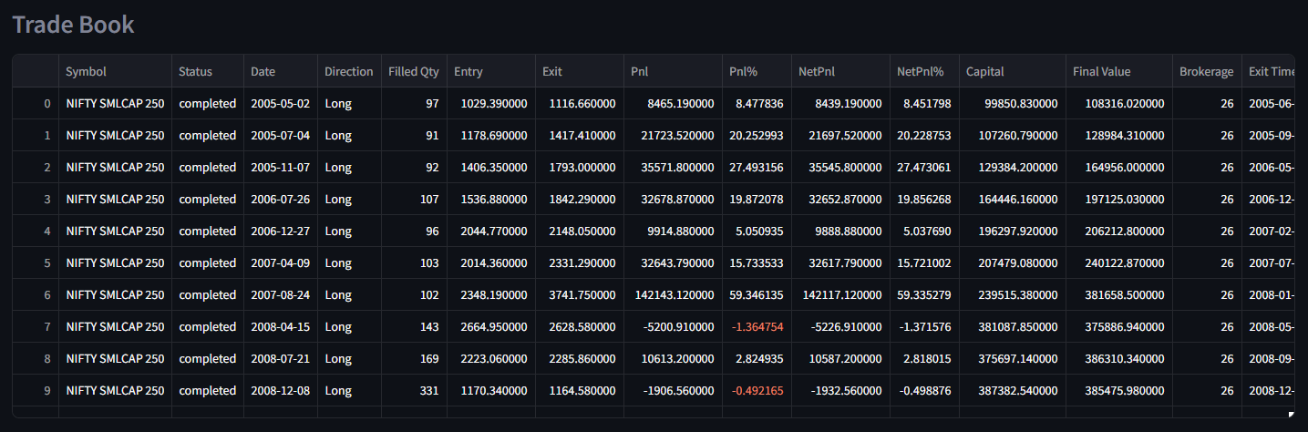Select date cell 2007-04-09
The width and height of the screenshot is (1308, 432).
click(281, 263)
